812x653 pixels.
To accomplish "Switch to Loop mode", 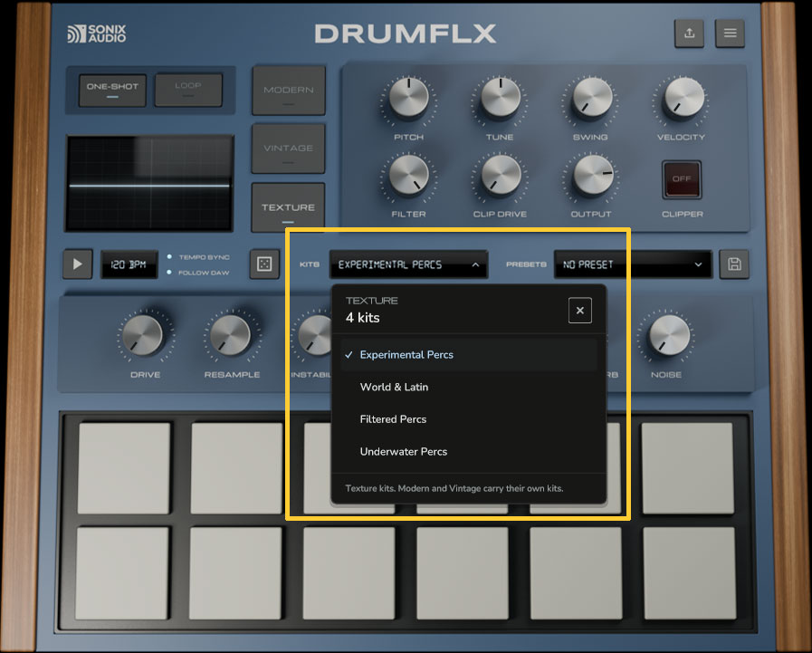I will coord(188,91).
